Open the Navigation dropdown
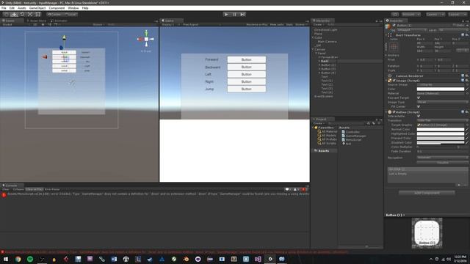 coord(442,158)
